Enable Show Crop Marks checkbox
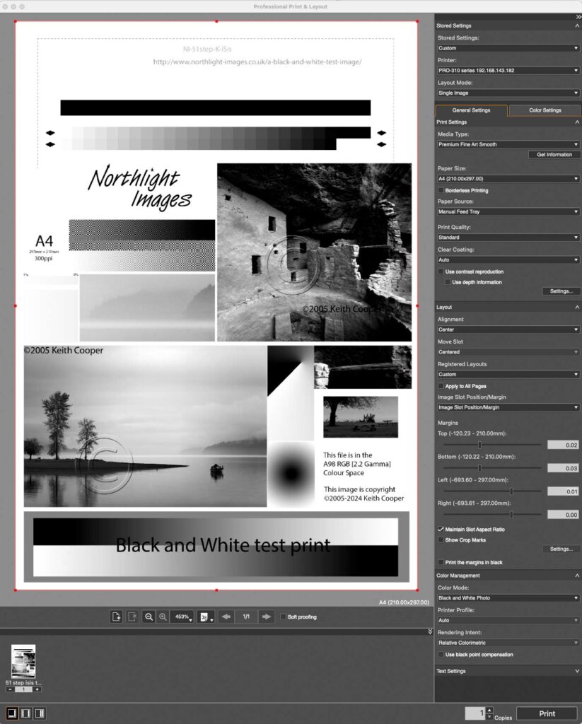Screen dimensions: 582x724 [441, 539]
